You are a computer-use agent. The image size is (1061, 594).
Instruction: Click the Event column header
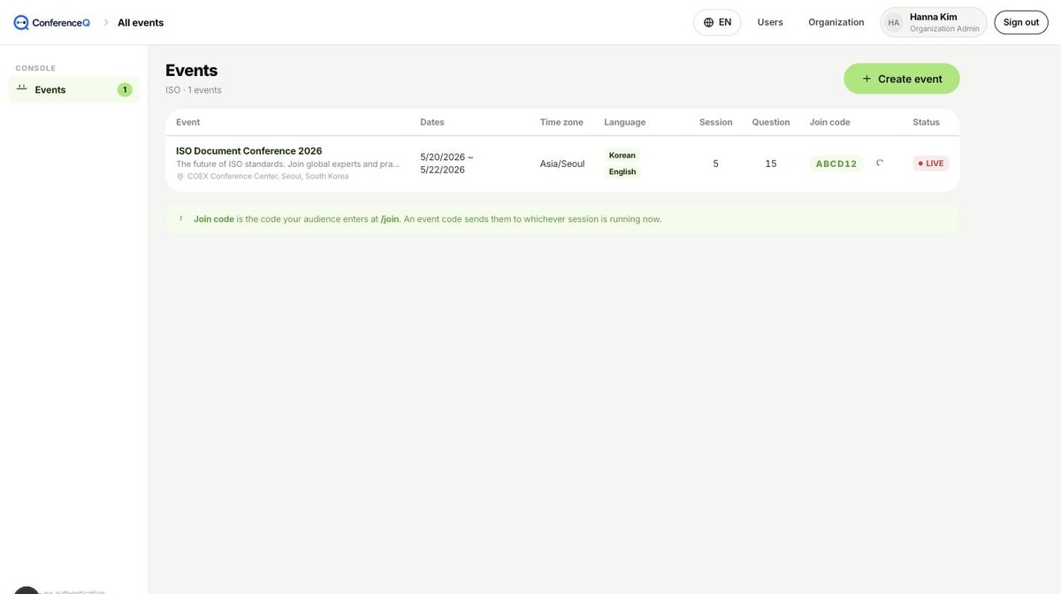tap(187, 122)
